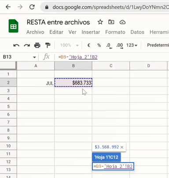Image resolution: width=169 pixels, height=178 pixels.
Task: Select row 1 header
Action: 8,74
